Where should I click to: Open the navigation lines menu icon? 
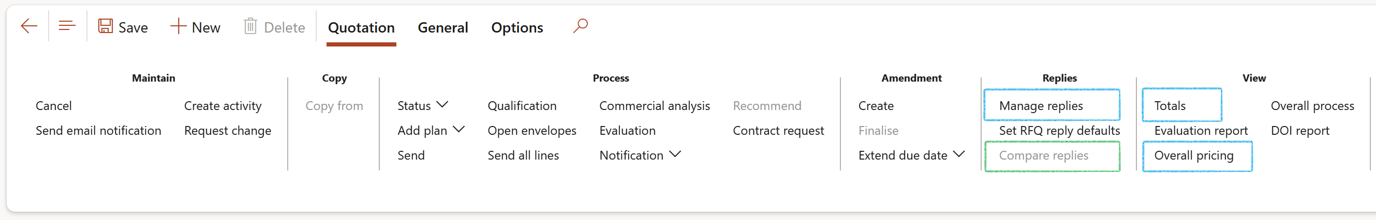[67, 26]
